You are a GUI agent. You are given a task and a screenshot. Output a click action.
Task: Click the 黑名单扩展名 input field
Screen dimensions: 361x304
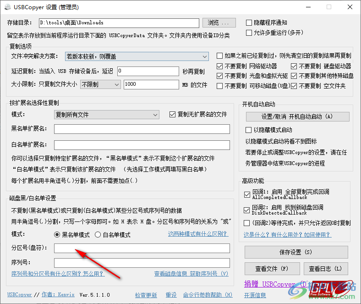click(x=142, y=129)
